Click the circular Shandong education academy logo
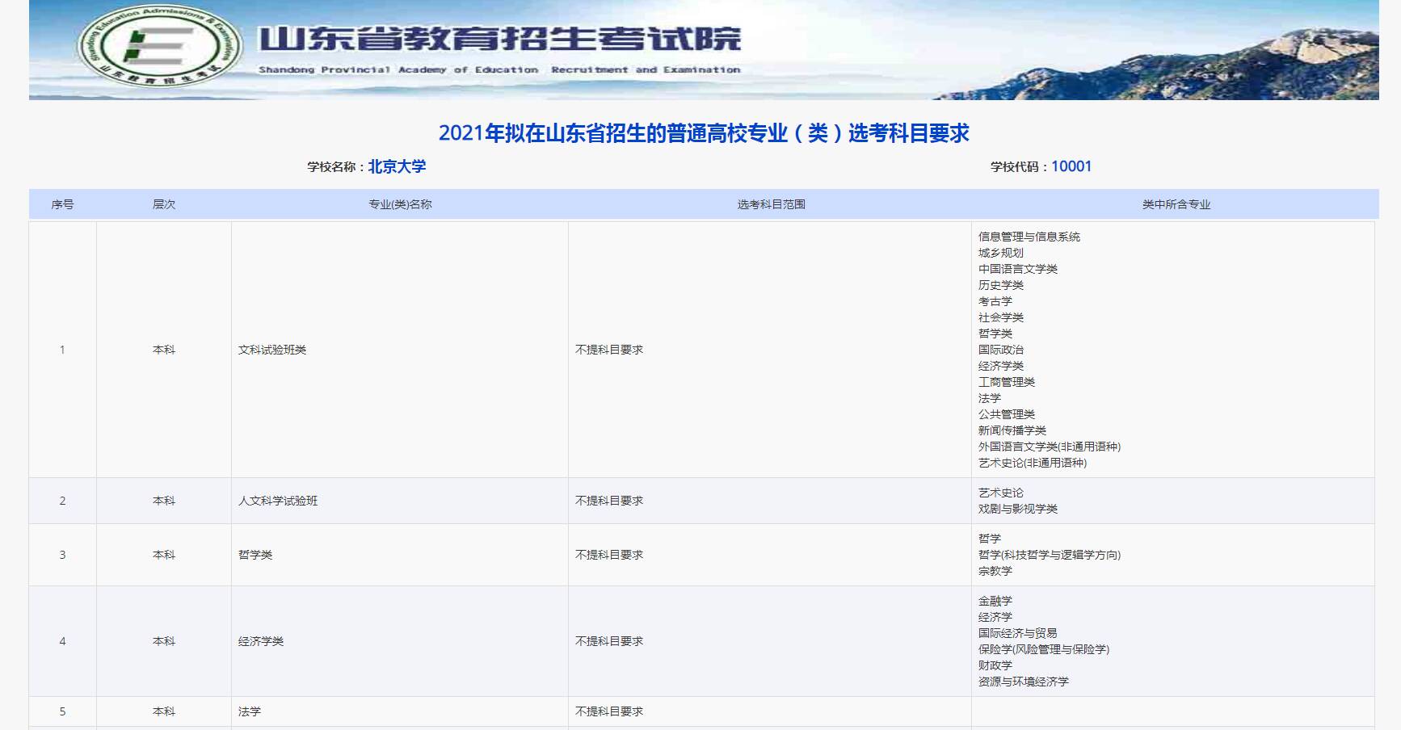 click(160, 47)
